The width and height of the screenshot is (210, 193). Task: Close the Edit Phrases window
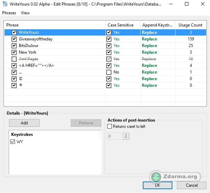click(x=203, y=4)
